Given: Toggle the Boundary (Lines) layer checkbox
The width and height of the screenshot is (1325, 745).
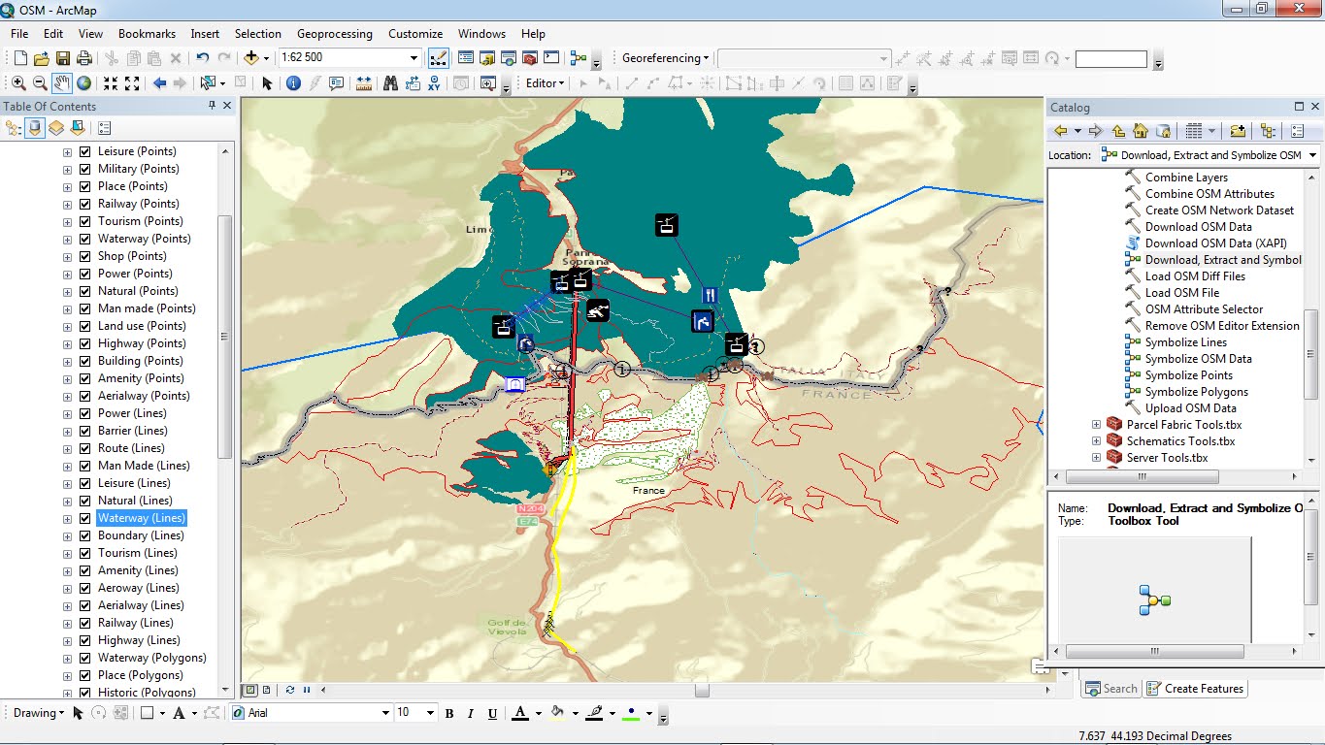Looking at the screenshot, I should (84, 535).
